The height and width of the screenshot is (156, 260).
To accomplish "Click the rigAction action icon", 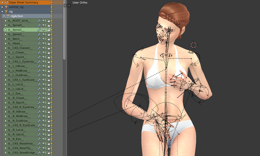I will (8, 16).
